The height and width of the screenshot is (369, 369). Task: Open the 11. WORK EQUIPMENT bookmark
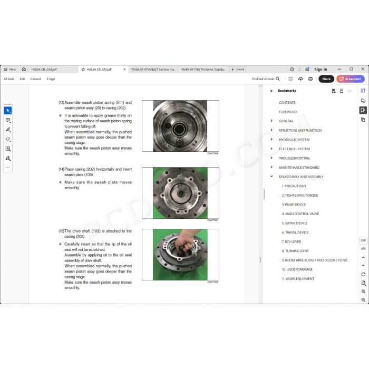click(x=298, y=279)
